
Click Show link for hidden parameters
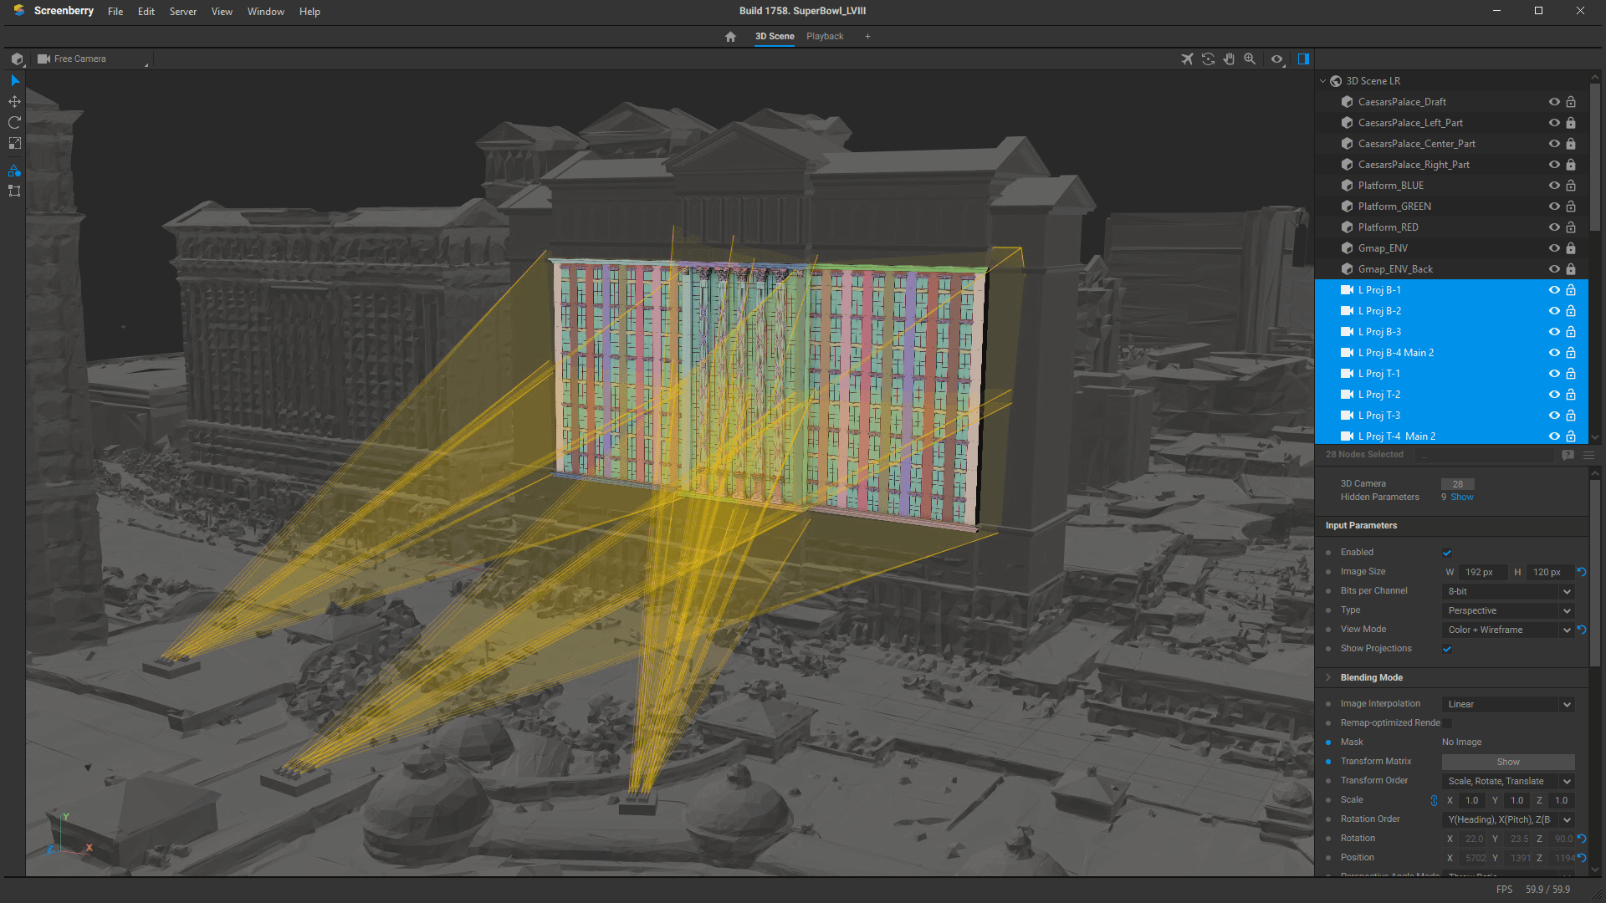click(x=1462, y=497)
